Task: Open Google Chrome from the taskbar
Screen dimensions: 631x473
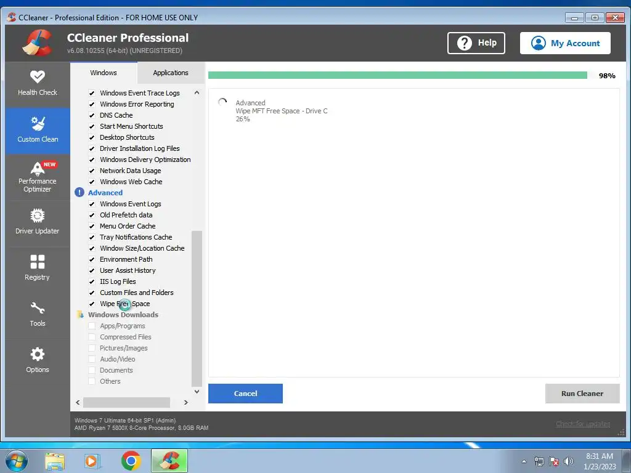Action: 131,461
